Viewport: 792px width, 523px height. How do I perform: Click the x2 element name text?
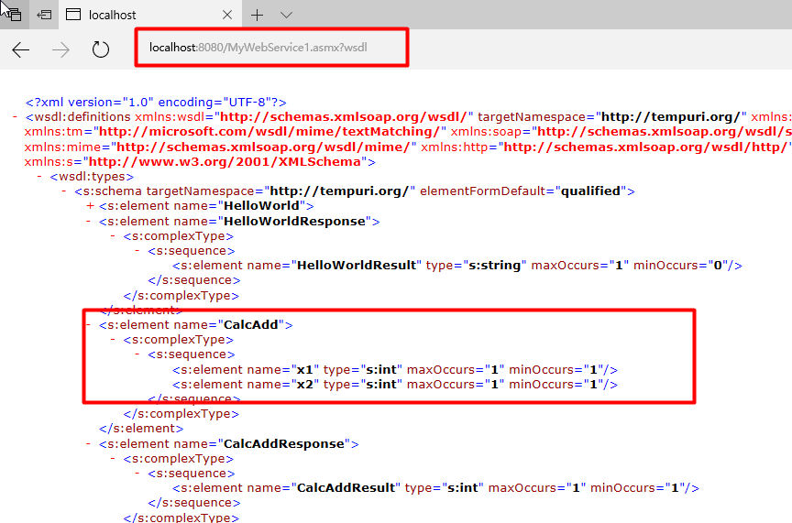point(305,384)
